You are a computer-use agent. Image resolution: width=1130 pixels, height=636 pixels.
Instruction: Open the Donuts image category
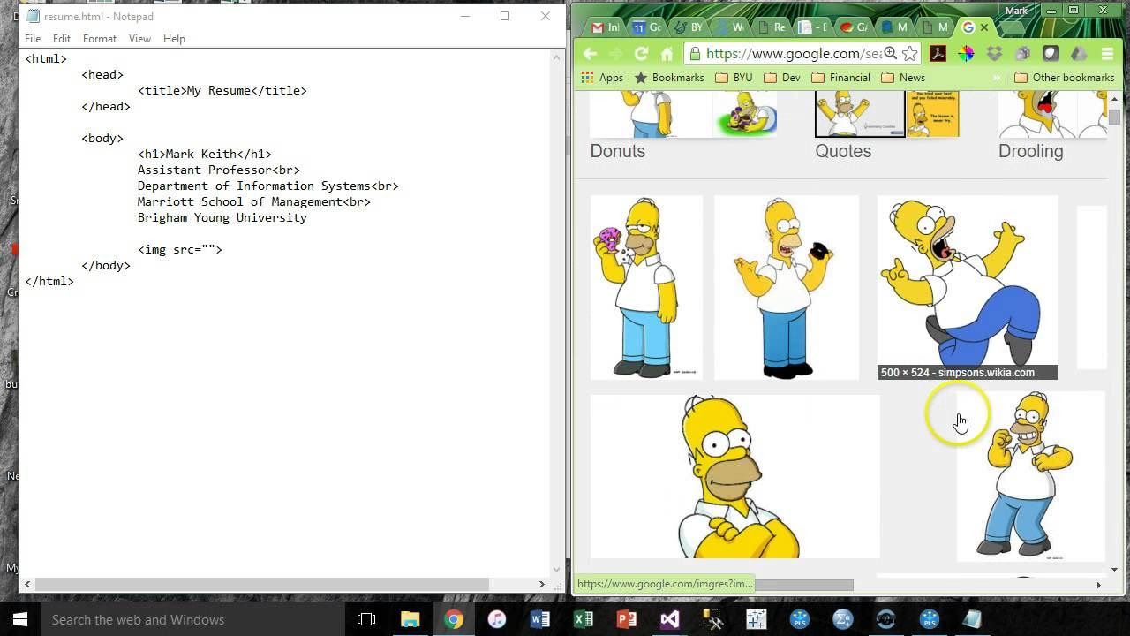point(618,151)
